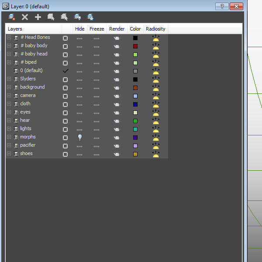Expand the cloth layer
262x262 pixels.
pyautogui.click(x=9, y=104)
